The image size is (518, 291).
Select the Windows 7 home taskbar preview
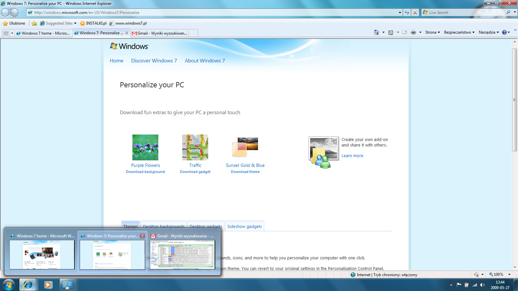tap(42, 252)
